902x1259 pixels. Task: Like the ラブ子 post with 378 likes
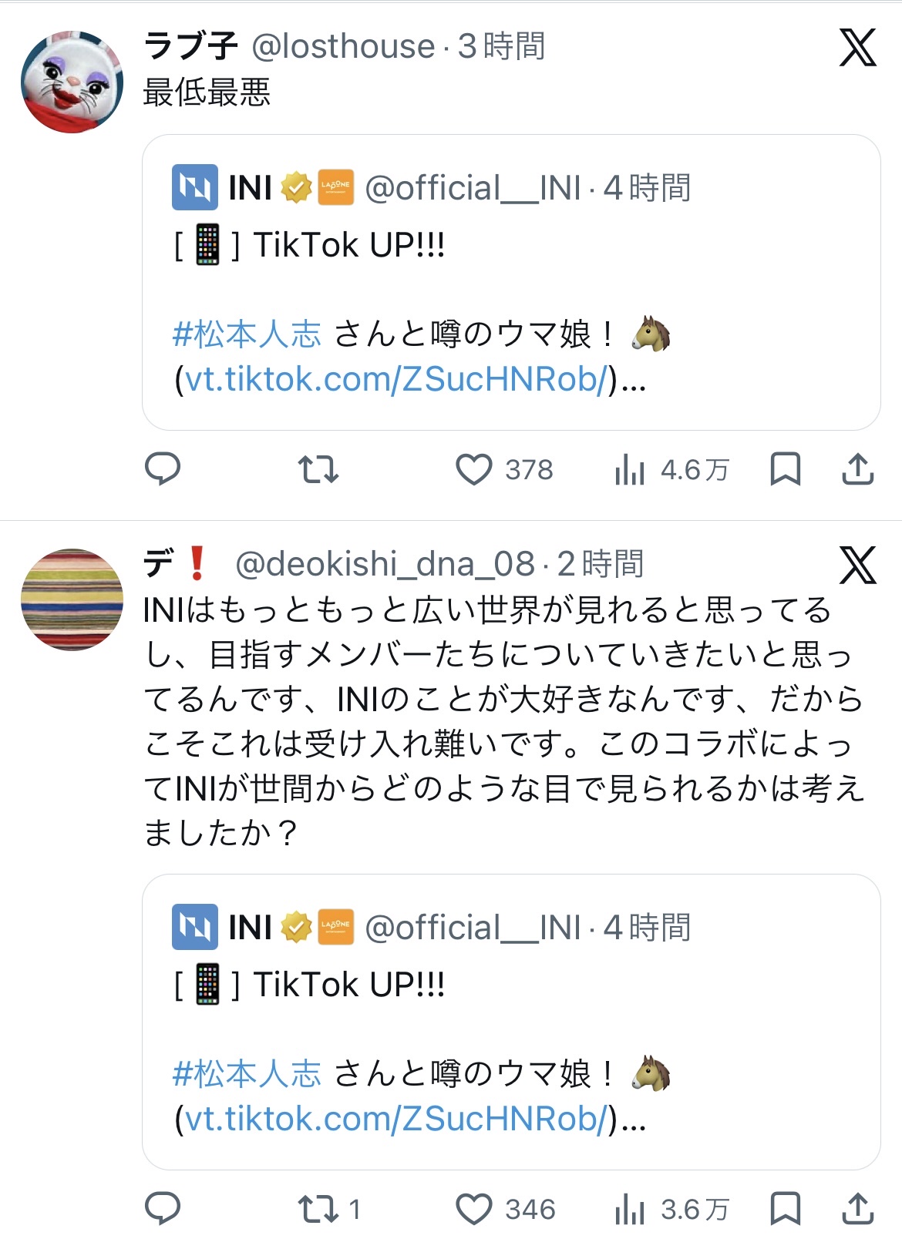(474, 469)
